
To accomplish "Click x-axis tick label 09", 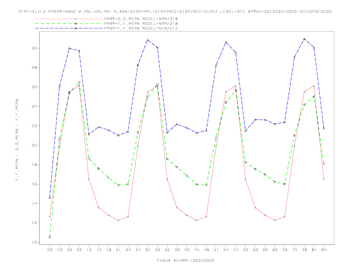I will (79, 250).
